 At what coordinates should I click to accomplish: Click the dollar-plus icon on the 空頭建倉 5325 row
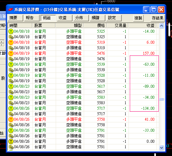coord(11,37)
